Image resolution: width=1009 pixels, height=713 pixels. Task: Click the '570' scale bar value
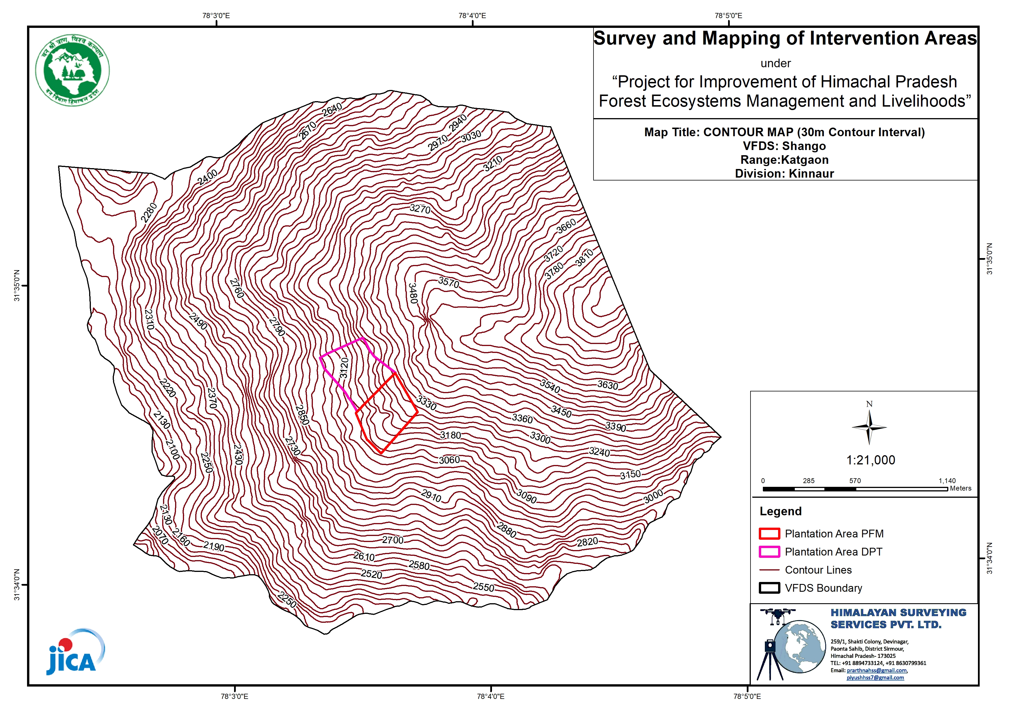[x=855, y=481]
